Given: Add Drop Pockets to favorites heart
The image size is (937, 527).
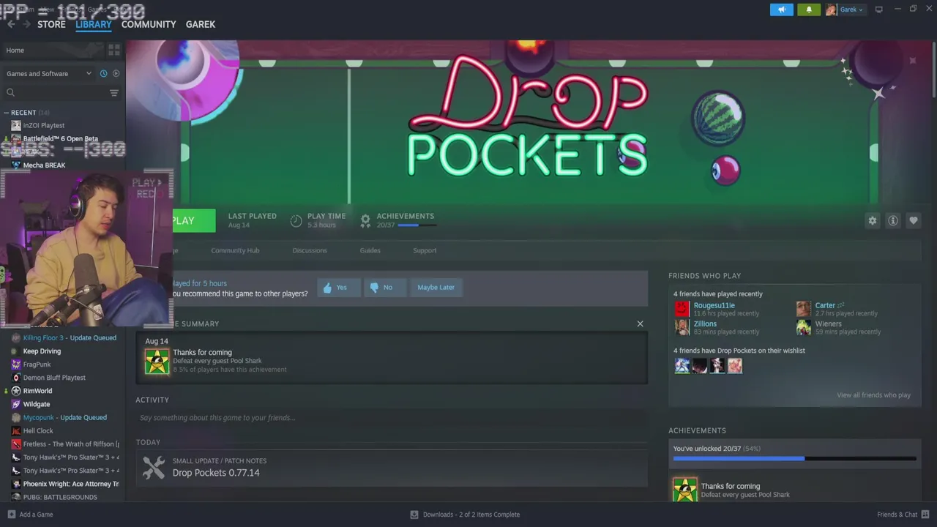Looking at the screenshot, I should tap(914, 220).
